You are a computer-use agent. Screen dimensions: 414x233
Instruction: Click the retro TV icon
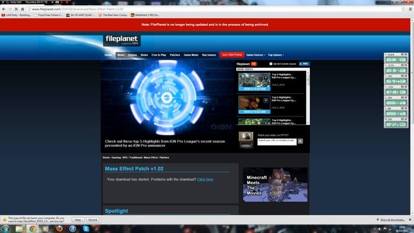[246, 139]
